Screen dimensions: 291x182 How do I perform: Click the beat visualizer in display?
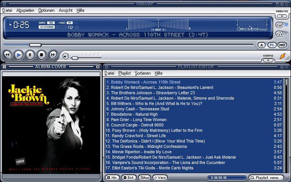[x=158, y=25]
